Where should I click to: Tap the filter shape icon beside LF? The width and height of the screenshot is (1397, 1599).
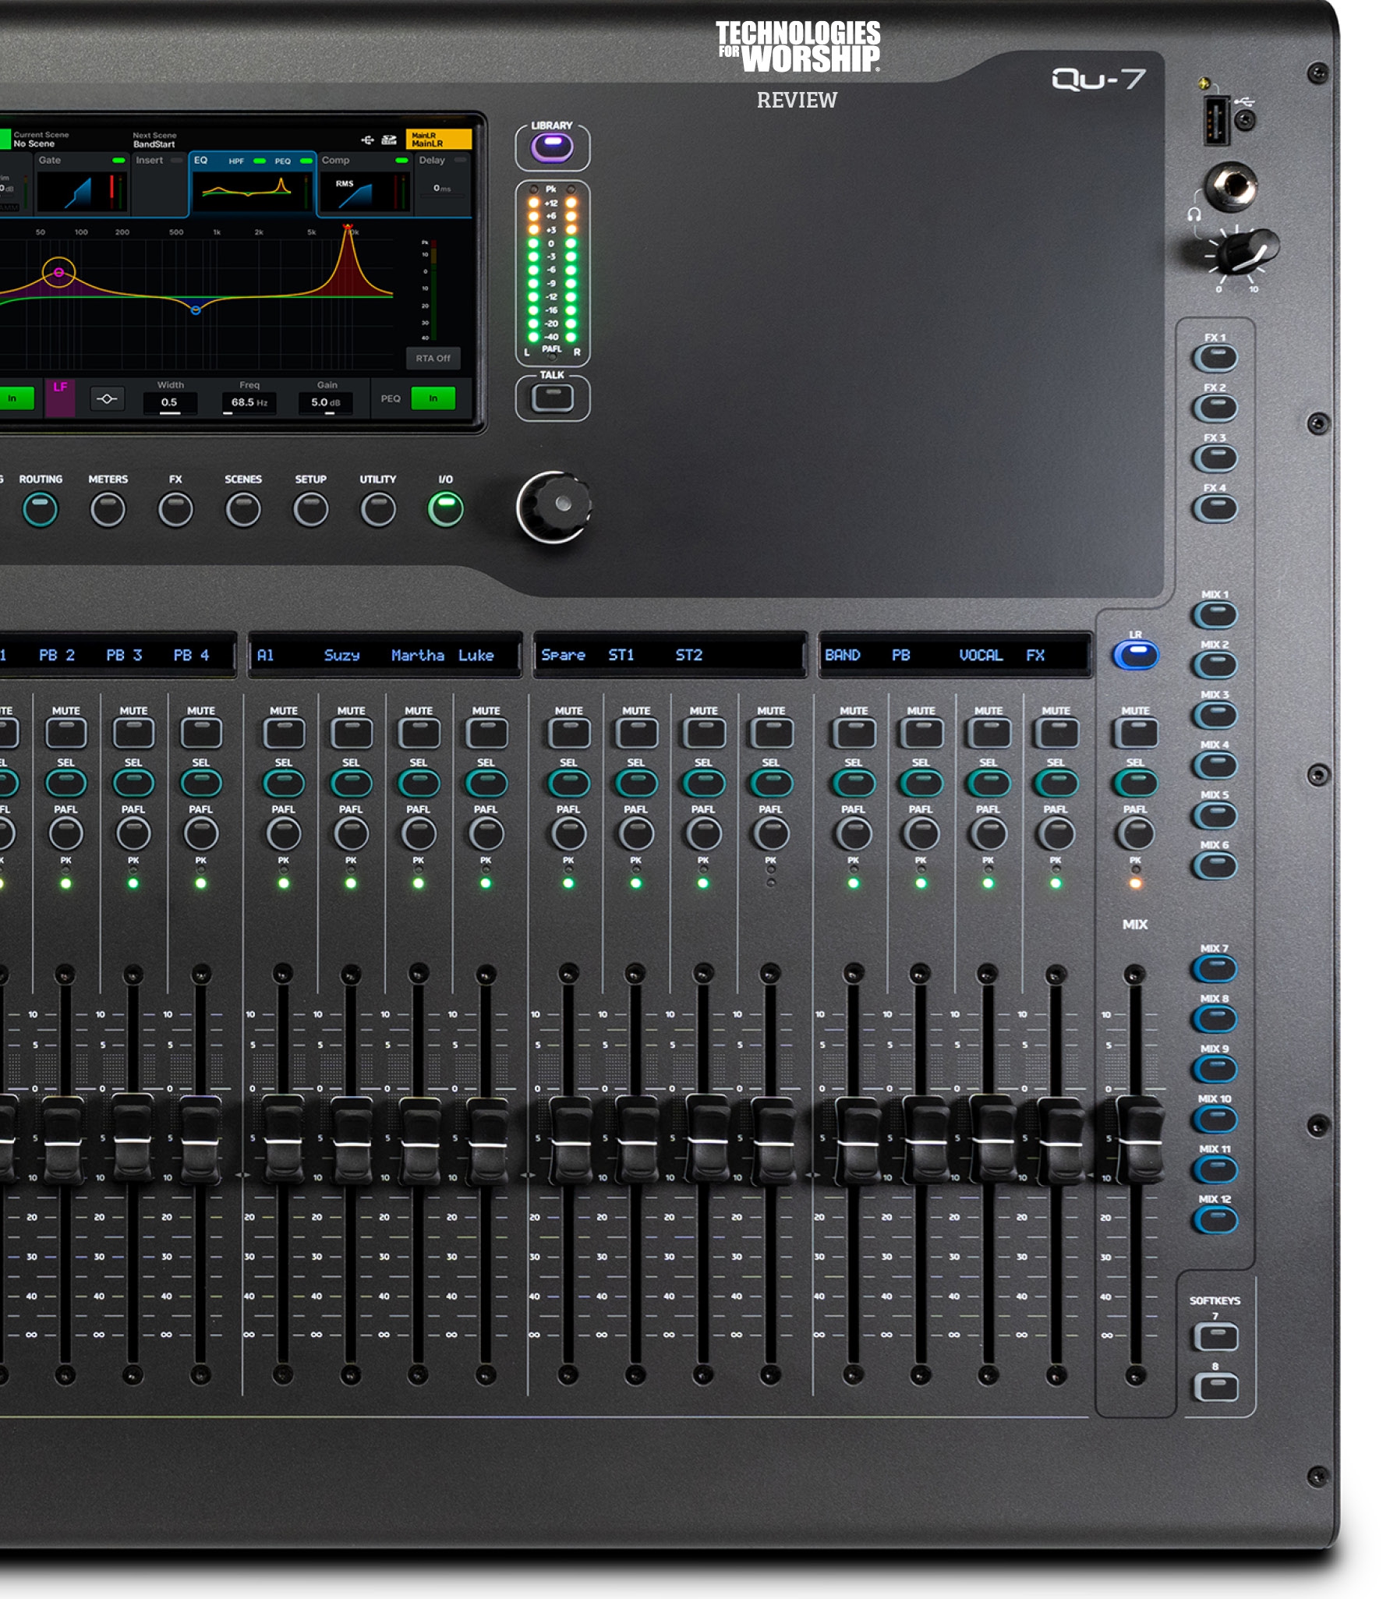107,399
